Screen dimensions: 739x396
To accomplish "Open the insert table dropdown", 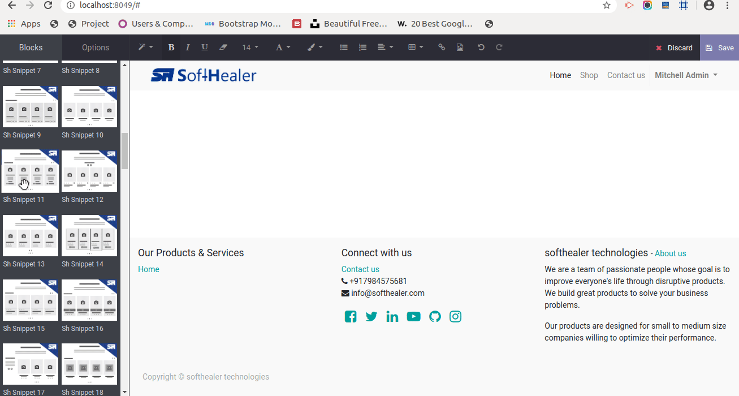I will pos(416,48).
